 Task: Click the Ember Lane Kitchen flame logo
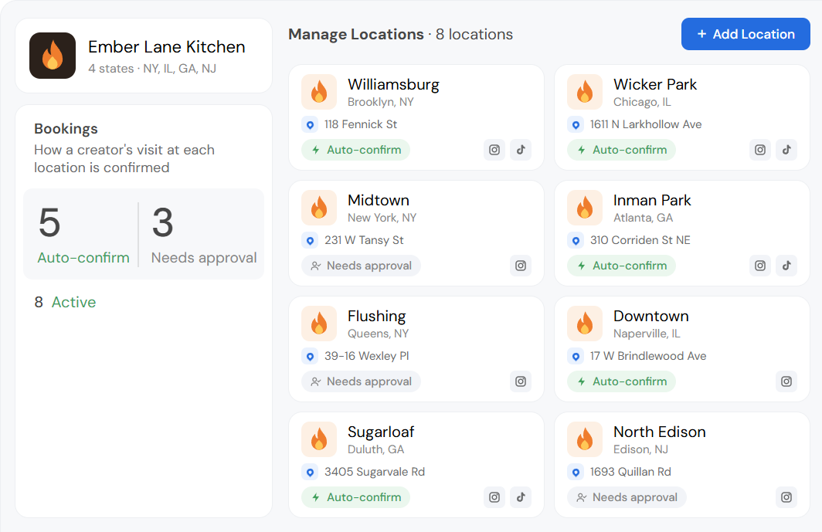53,56
